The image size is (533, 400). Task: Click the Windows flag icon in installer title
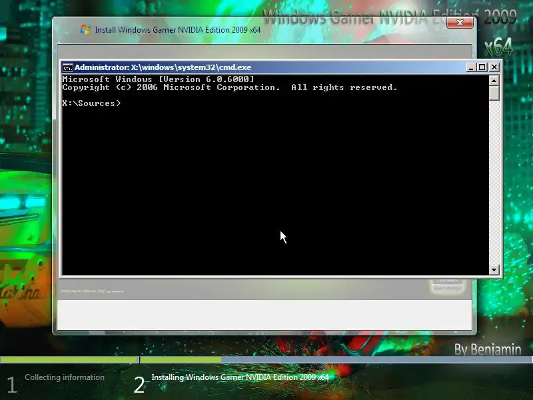85,29
